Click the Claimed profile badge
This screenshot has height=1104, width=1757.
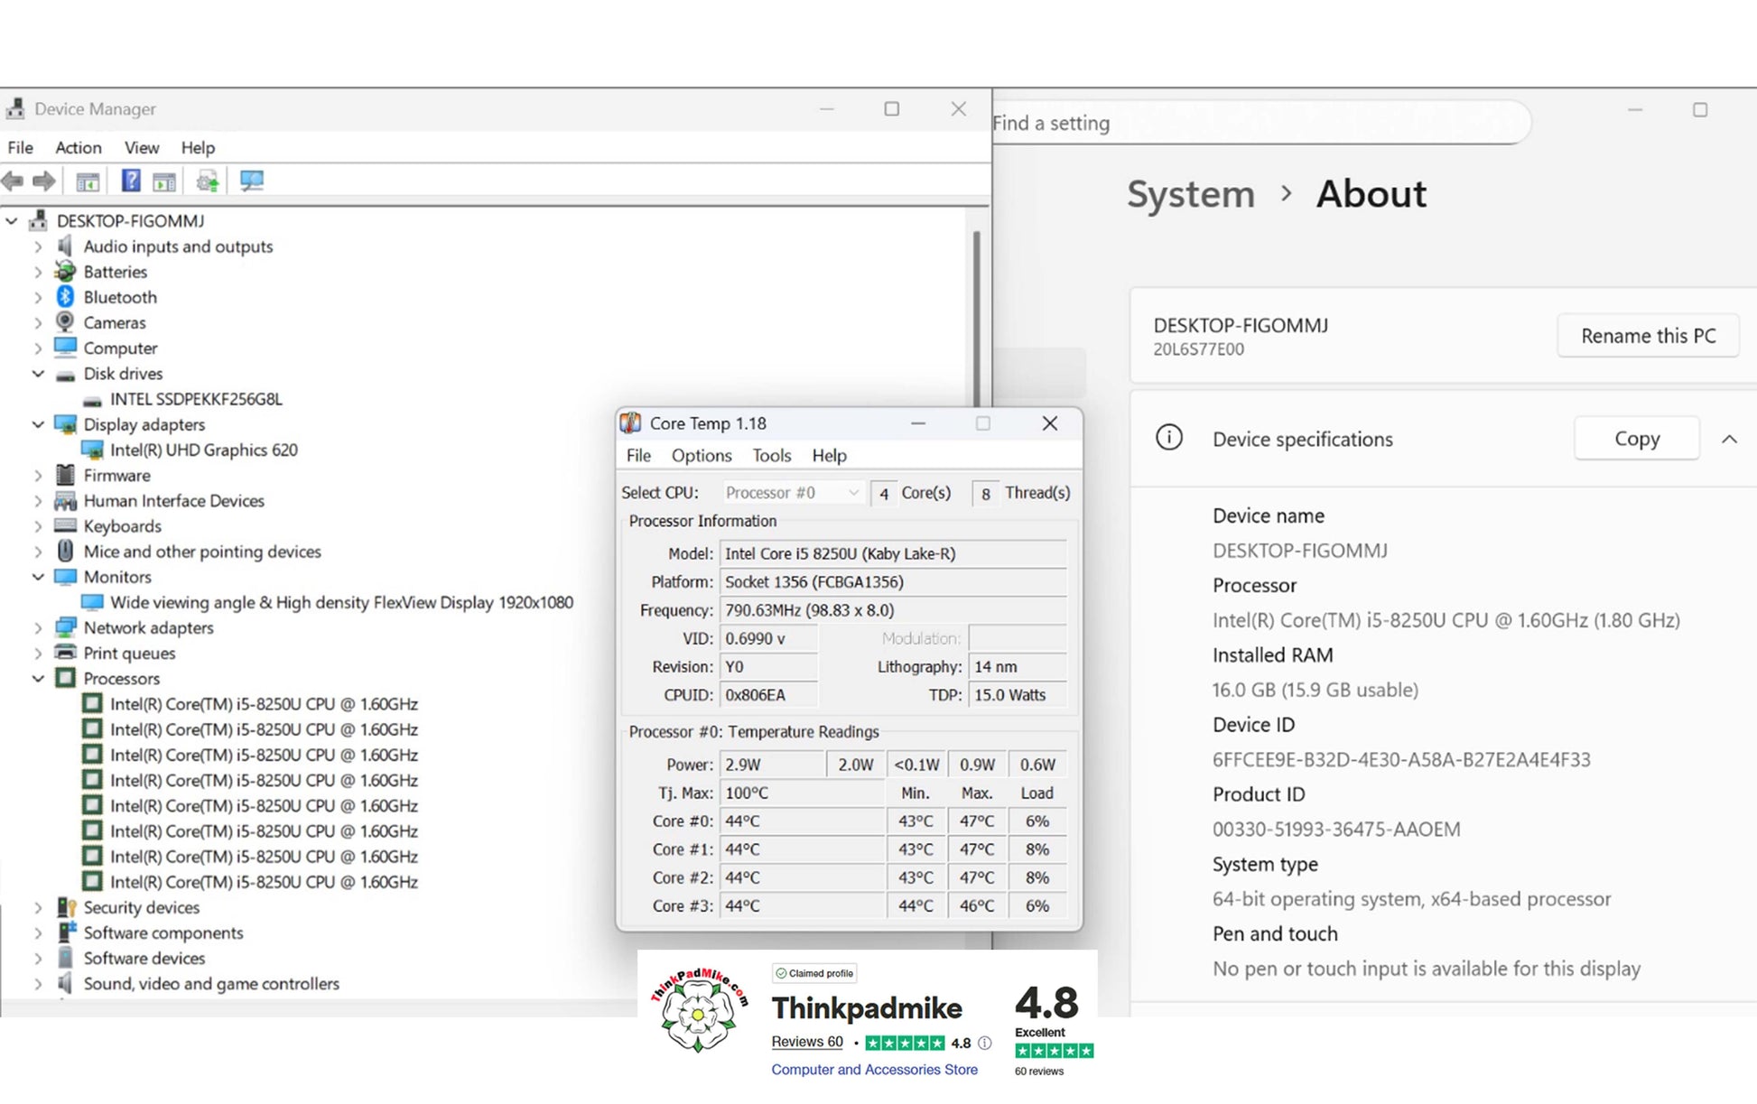(814, 973)
